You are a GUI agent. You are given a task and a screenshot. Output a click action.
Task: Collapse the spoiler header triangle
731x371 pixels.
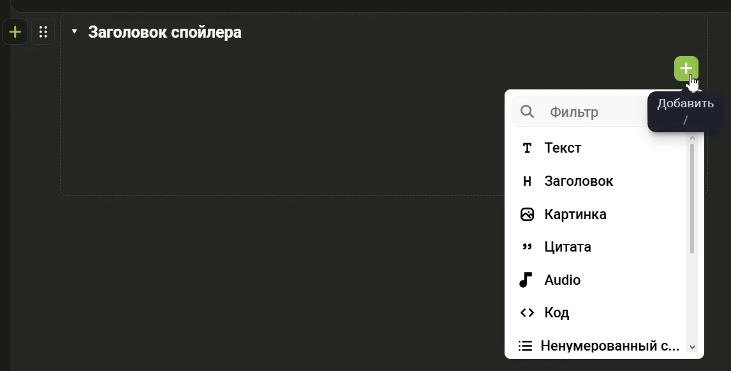pyautogui.click(x=75, y=32)
